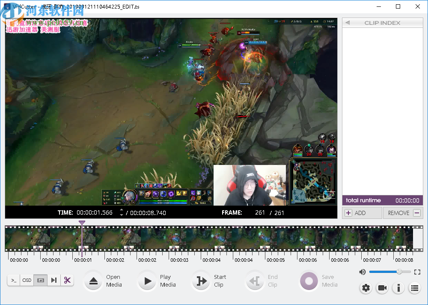Minimize the VidCutter window

[x=379, y=6]
